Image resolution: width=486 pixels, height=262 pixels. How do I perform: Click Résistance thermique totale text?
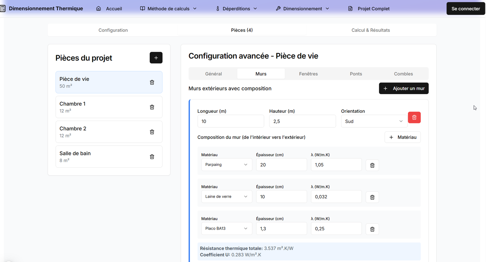pyautogui.click(x=247, y=248)
